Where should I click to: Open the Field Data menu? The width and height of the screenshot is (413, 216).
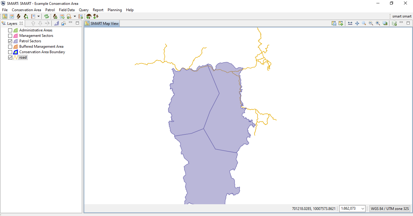67,10
